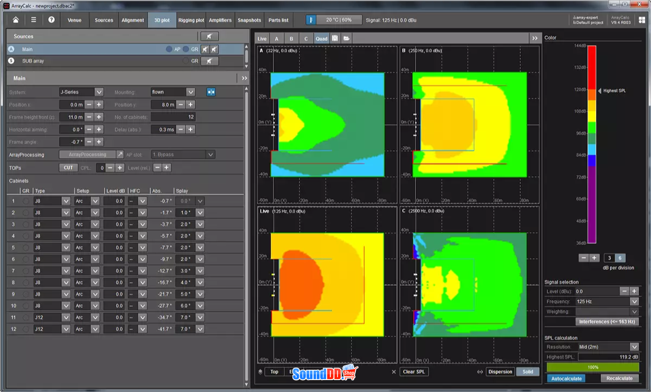
Task: Select the Quad plot view tab
Action: tap(322, 38)
